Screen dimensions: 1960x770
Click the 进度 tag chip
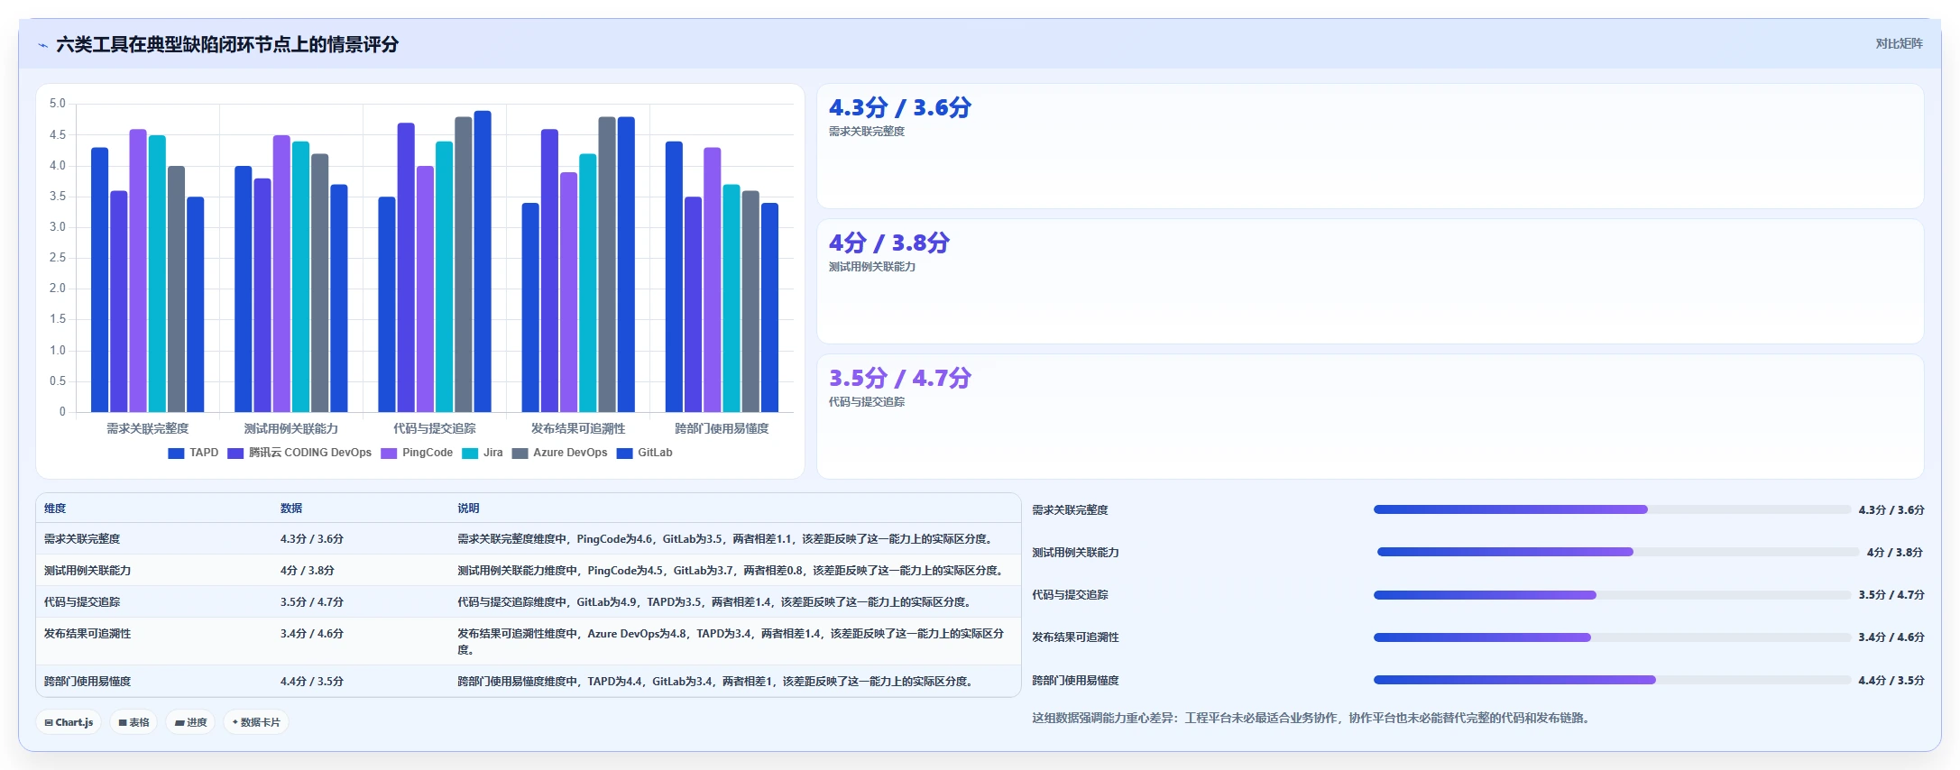click(190, 722)
